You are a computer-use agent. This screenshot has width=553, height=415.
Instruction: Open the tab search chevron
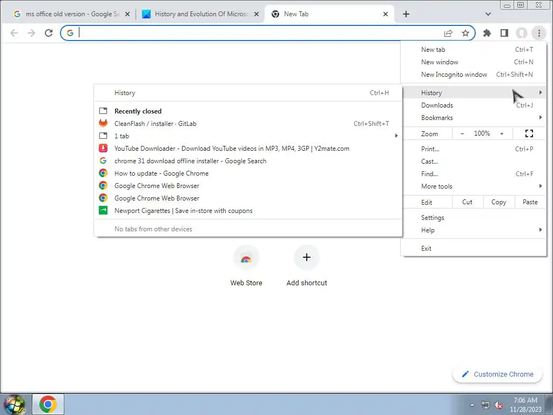(488, 14)
